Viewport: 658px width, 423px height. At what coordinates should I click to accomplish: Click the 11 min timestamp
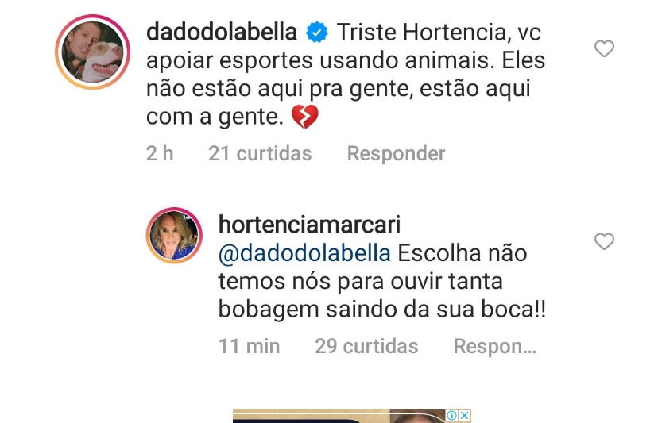click(x=249, y=347)
